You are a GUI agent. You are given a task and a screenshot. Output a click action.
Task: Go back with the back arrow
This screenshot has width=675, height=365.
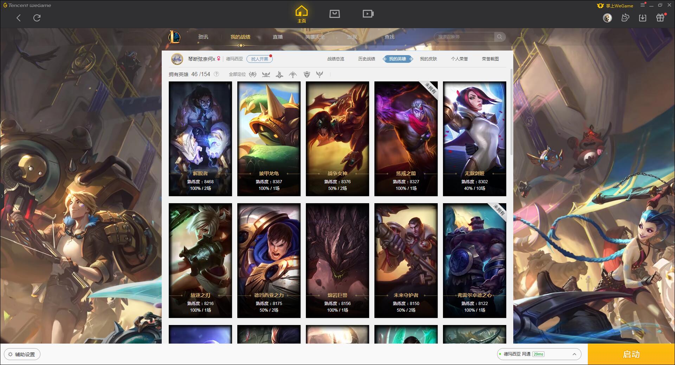tap(19, 18)
